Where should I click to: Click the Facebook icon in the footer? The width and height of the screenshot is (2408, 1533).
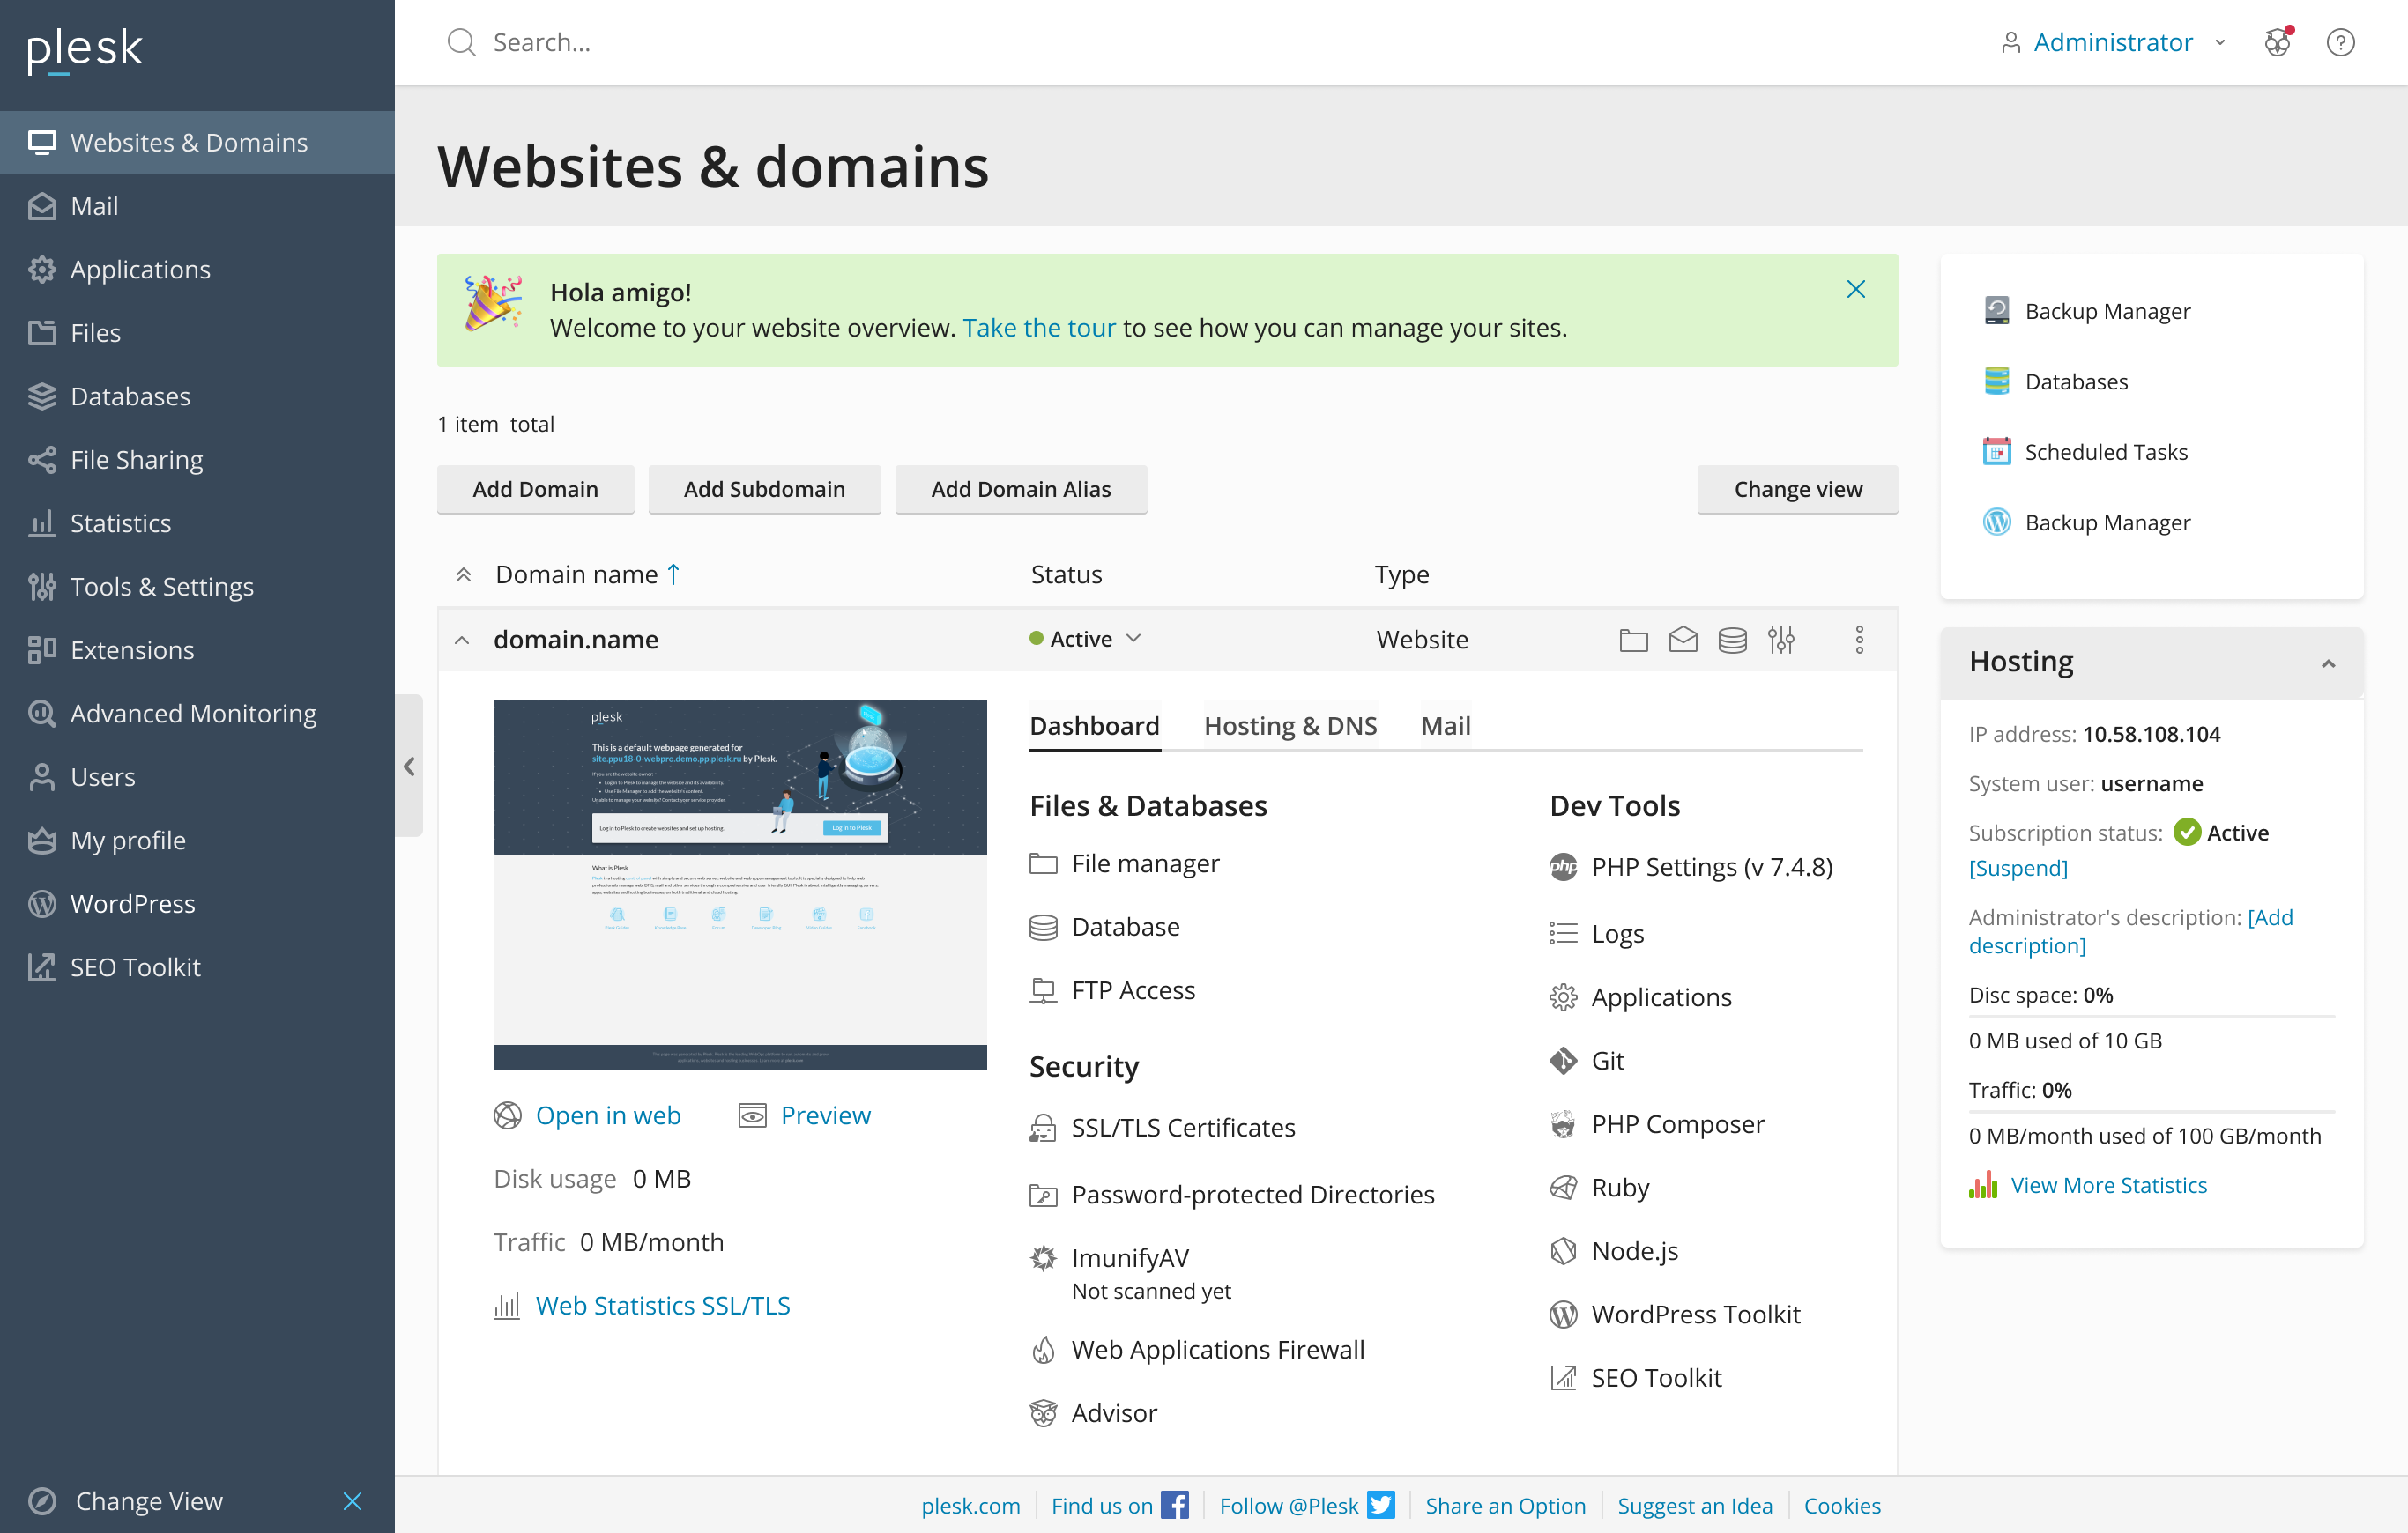[1174, 1505]
